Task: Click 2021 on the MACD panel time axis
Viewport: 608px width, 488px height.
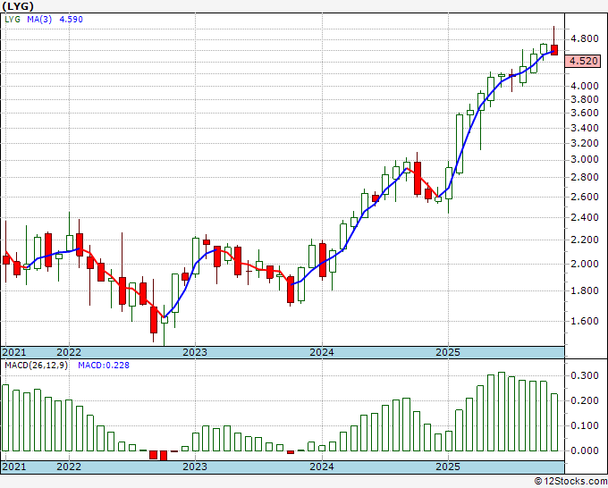Action: click(14, 467)
